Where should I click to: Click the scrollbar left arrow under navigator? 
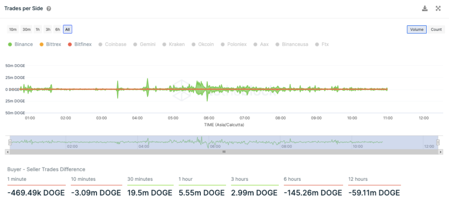[7, 151]
